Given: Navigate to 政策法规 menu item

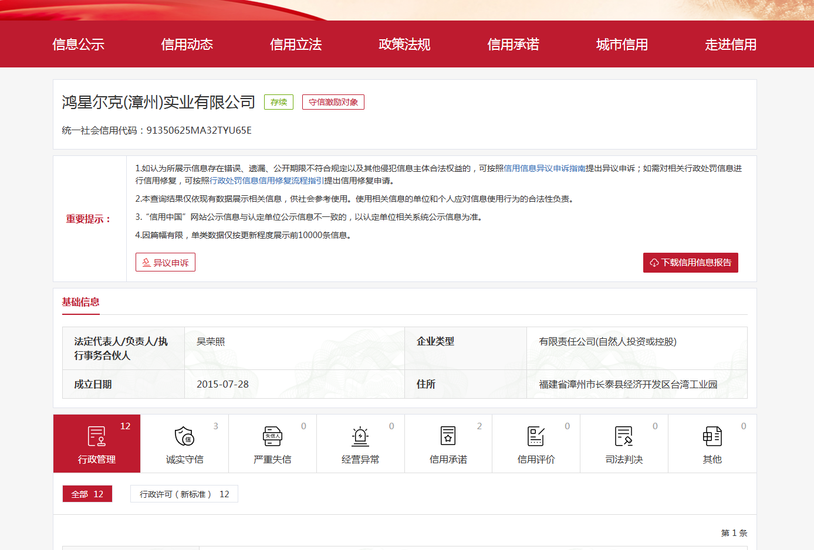Looking at the screenshot, I should tap(404, 45).
